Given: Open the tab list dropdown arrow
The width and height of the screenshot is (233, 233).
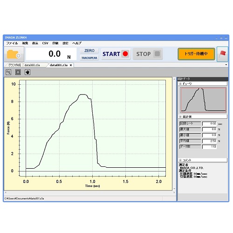Looking at the screenshot, I should pos(226,65).
